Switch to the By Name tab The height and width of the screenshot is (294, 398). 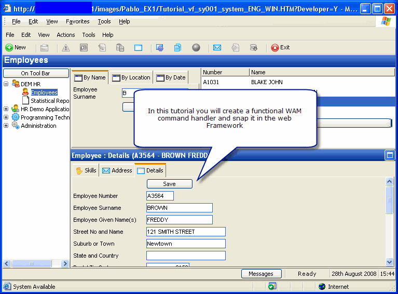pyautogui.click(x=90, y=77)
